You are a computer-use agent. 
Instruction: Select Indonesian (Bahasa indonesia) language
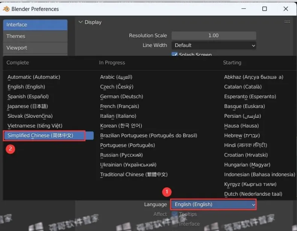tap(259, 175)
